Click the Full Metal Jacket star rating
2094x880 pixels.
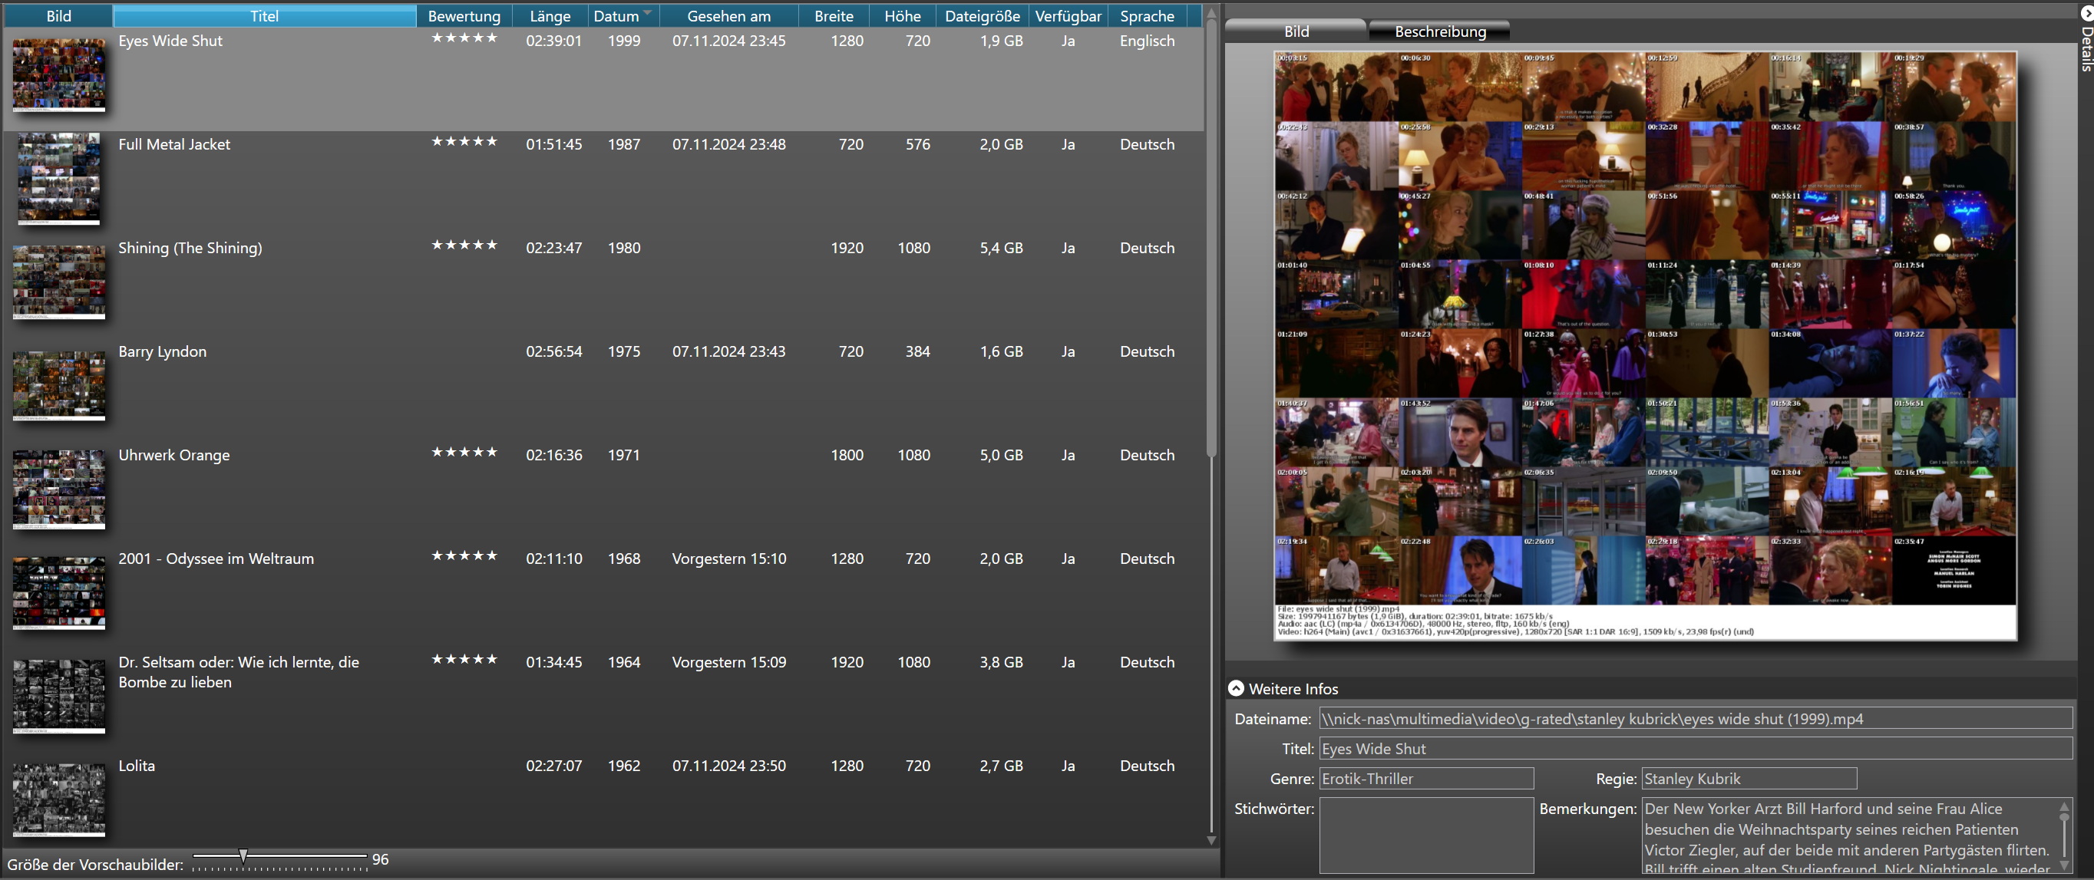(464, 141)
